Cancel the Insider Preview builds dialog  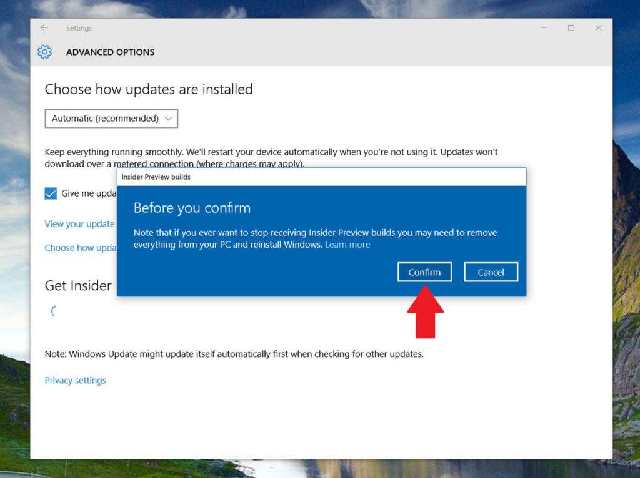(491, 272)
